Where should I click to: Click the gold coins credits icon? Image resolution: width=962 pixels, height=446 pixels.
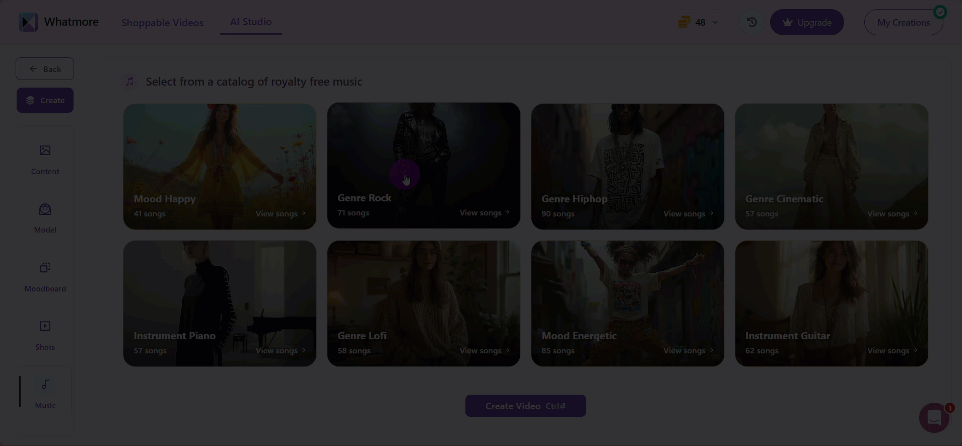(x=683, y=22)
